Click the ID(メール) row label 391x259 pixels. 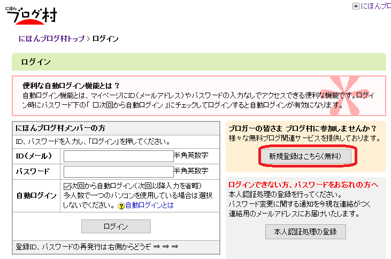click(34, 156)
